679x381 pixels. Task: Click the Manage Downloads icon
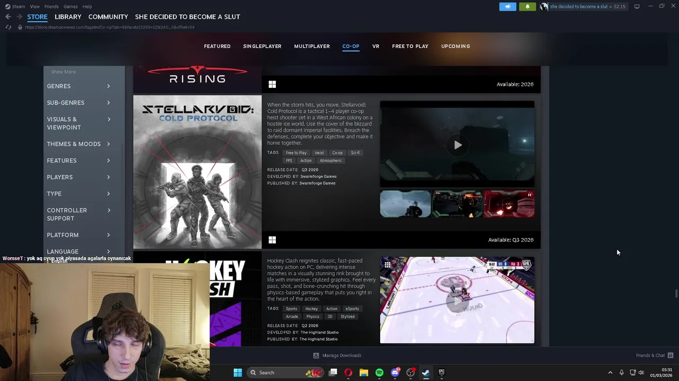click(316, 356)
